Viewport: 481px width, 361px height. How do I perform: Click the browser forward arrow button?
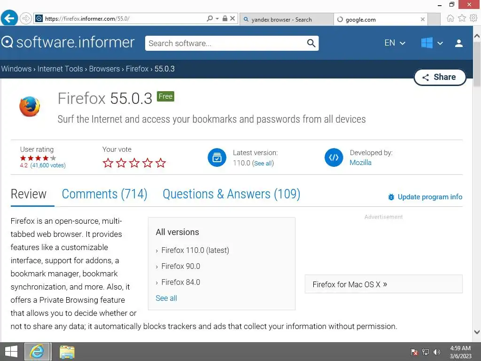coord(26,18)
